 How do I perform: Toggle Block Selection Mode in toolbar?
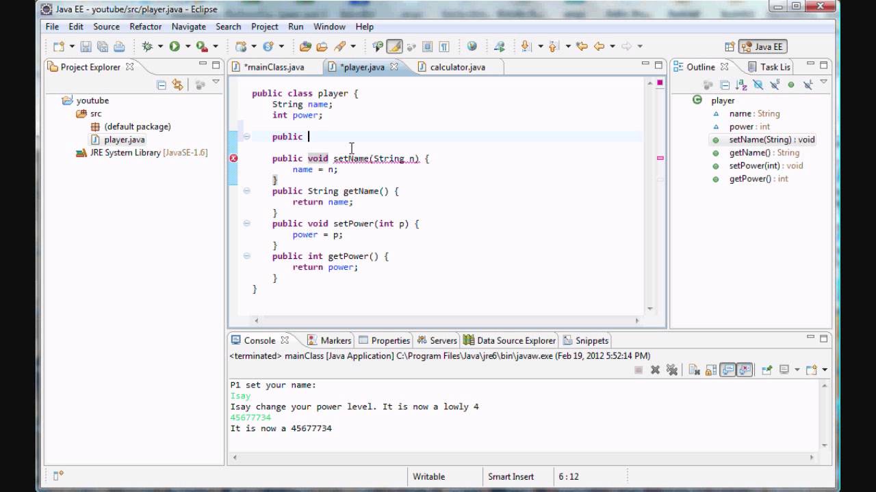(x=428, y=46)
